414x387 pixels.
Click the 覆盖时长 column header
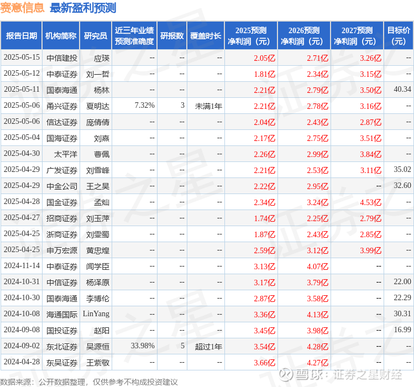pyautogui.click(x=206, y=36)
